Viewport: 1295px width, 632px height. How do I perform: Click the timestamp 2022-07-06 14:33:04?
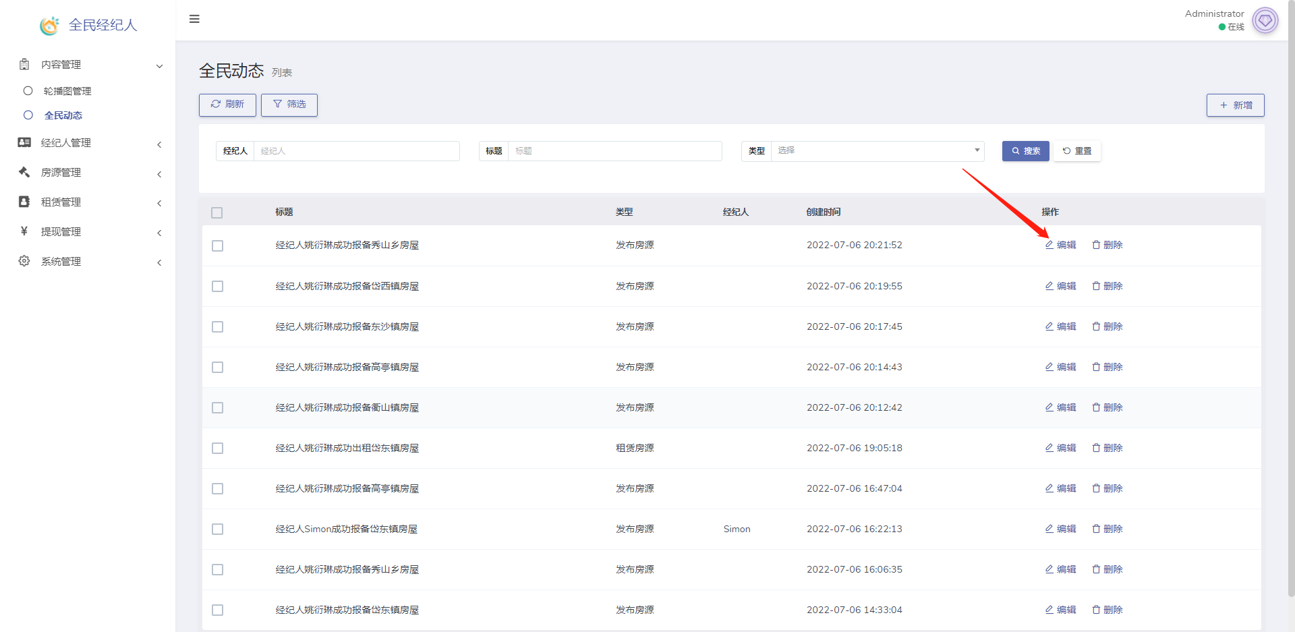click(854, 610)
